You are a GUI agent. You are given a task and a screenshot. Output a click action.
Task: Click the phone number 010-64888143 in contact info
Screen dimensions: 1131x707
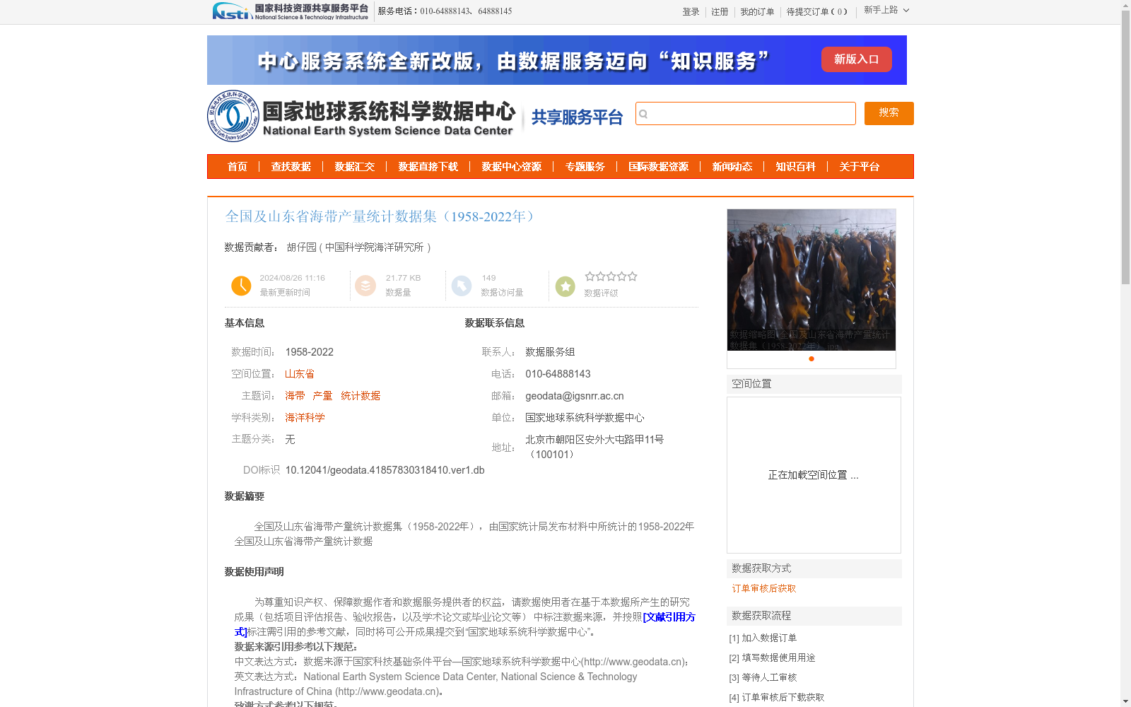[x=558, y=374]
